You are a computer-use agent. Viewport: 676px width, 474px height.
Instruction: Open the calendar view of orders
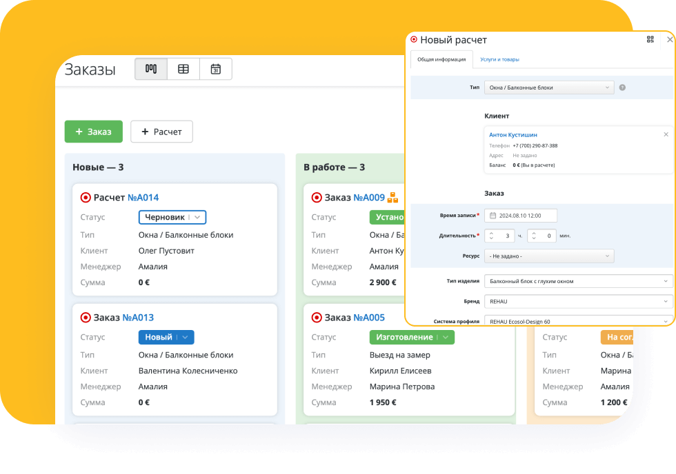pos(215,69)
